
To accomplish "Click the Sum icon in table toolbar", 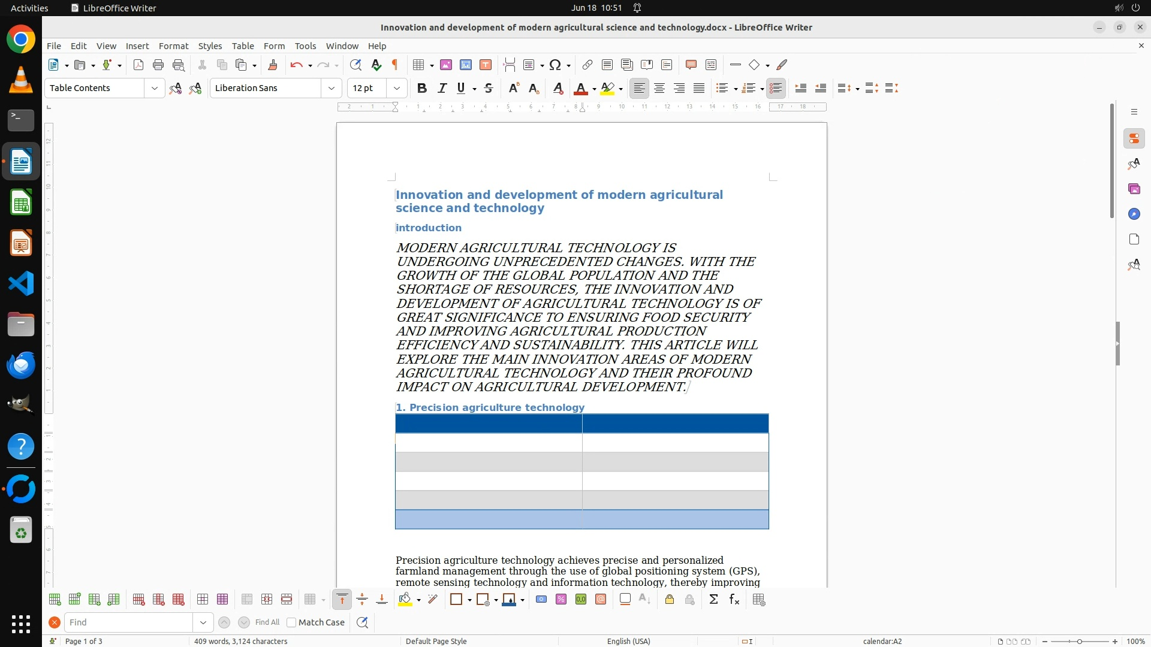I will 713,600.
